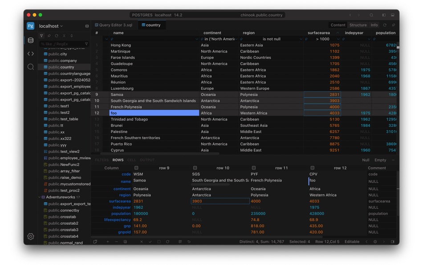Switch to Query Editor 3.sql tab

[x=114, y=25]
